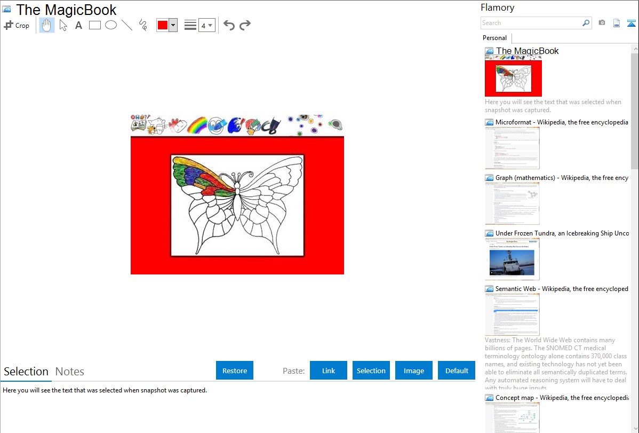Open Concept map snapshot thumbnail
This screenshot has width=639, height=433.
[512, 418]
